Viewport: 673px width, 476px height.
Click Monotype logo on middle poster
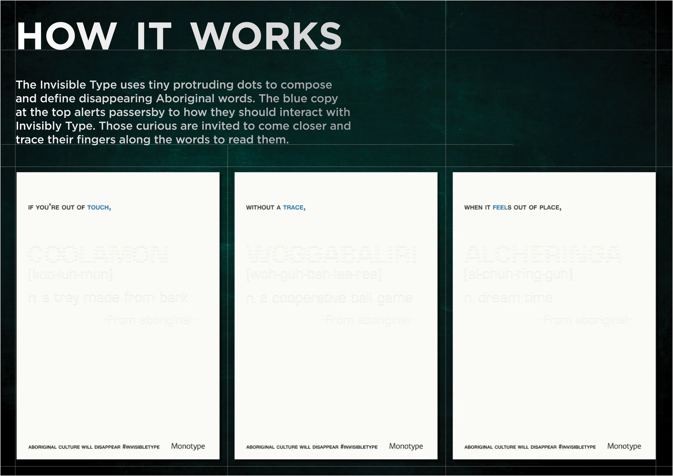click(406, 446)
